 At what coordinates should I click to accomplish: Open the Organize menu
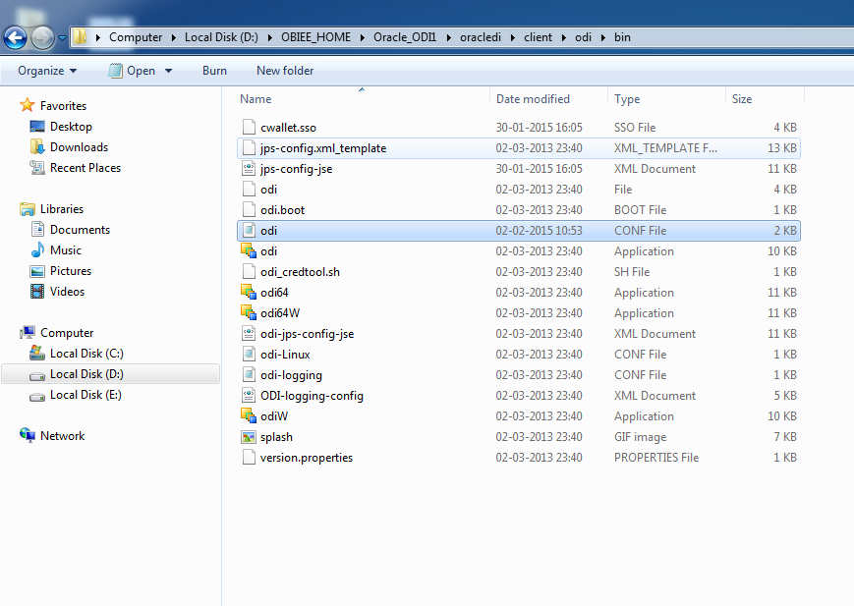pos(47,71)
